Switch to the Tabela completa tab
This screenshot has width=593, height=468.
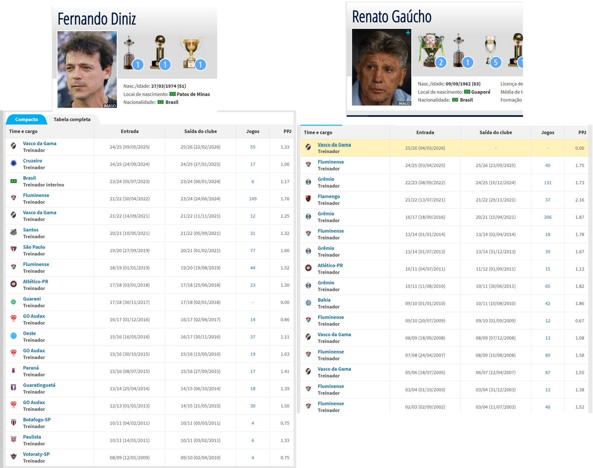72,119
